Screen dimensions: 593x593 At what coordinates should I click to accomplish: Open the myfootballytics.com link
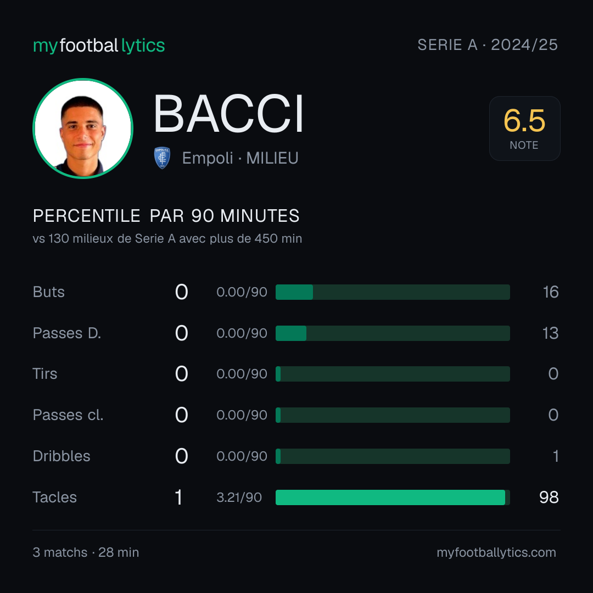click(496, 552)
